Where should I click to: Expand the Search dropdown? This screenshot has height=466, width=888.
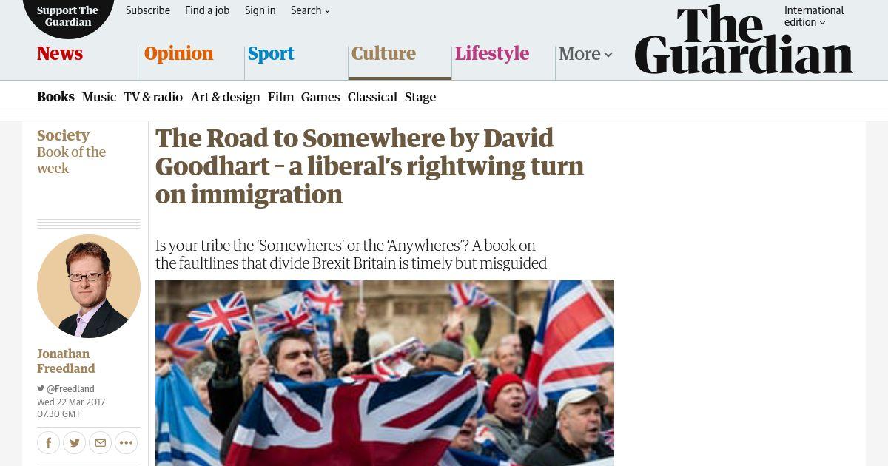pyautogui.click(x=311, y=10)
